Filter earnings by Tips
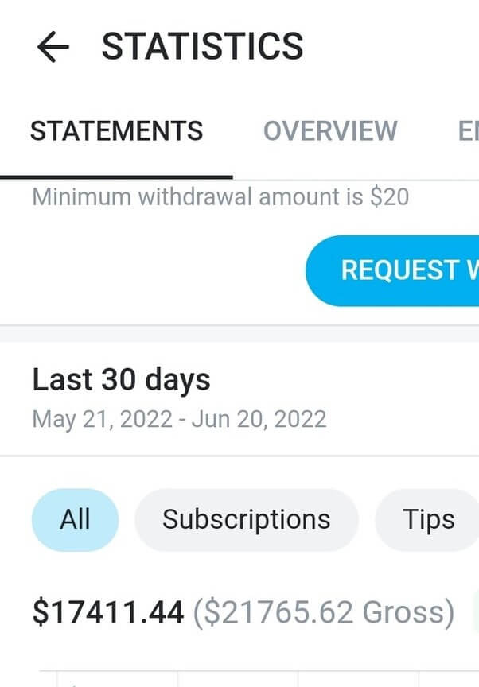The height and width of the screenshot is (687, 479). [x=428, y=520]
